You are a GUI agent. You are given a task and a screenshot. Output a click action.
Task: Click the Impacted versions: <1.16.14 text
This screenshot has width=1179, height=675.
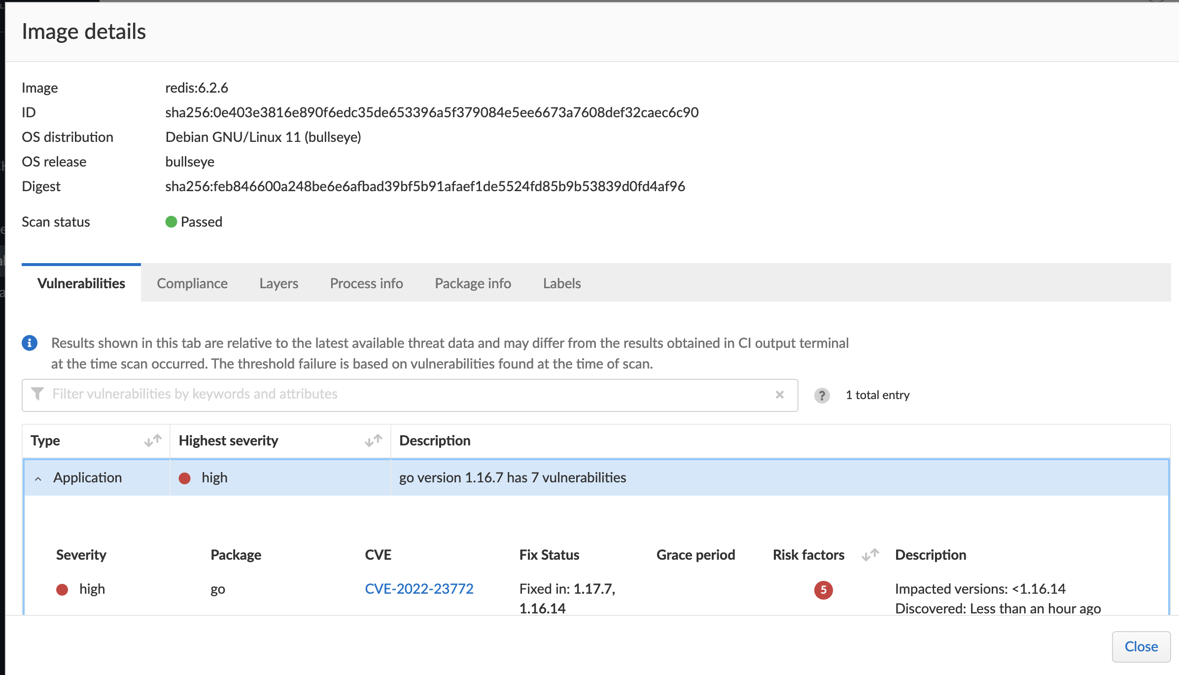click(980, 589)
